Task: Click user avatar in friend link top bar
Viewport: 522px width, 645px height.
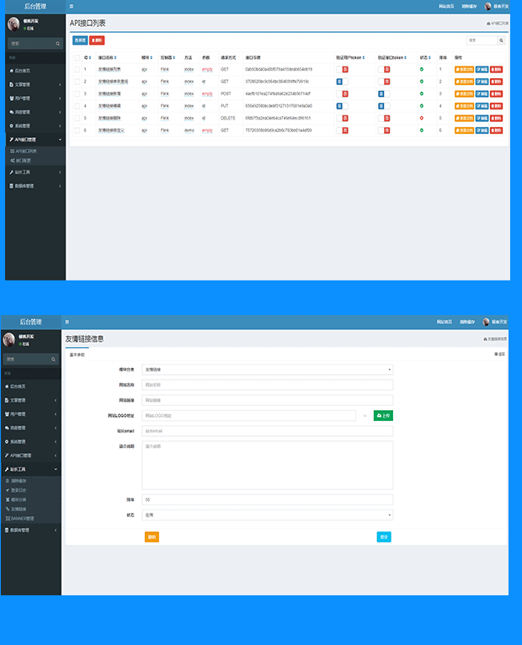Action: point(486,322)
